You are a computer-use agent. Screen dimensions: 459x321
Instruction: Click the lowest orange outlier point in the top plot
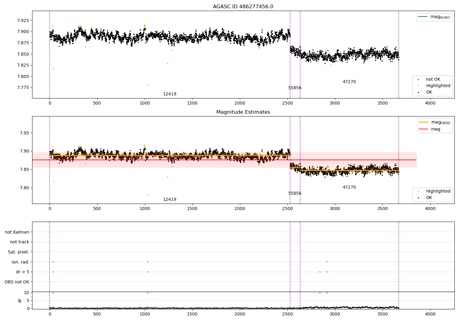(x=147, y=85)
